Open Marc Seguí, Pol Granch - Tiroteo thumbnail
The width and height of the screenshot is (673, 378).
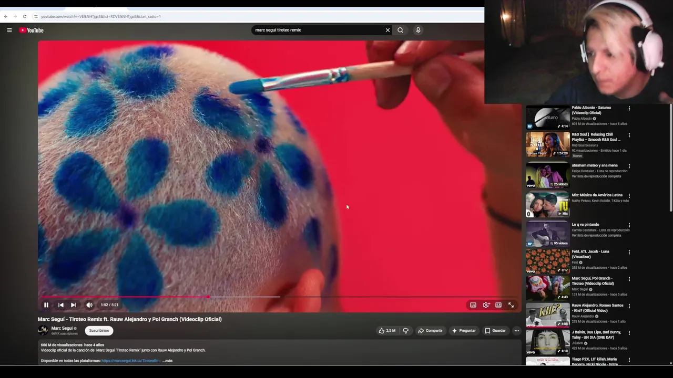(x=547, y=288)
